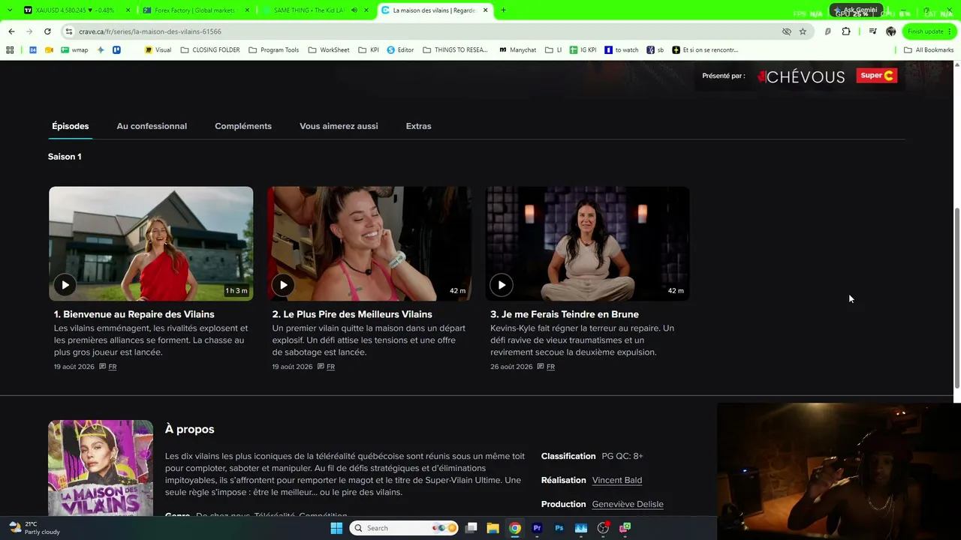Select the Épisodes tab
961x540 pixels.
coord(71,126)
